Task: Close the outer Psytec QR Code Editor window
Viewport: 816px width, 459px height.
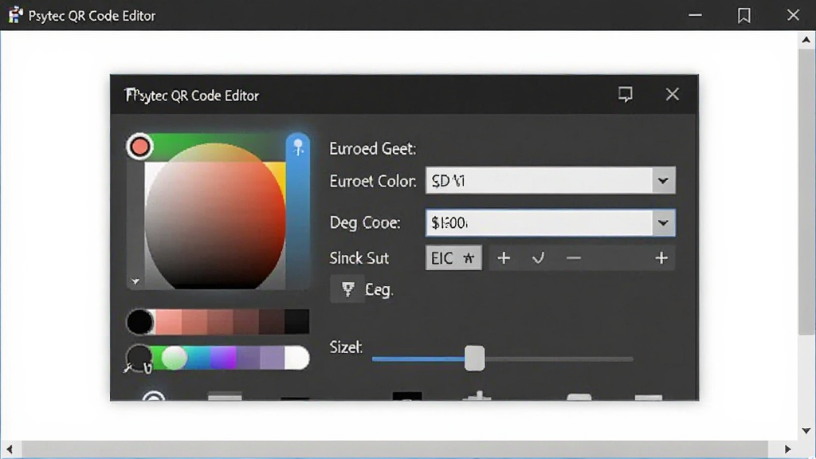Action: point(793,15)
